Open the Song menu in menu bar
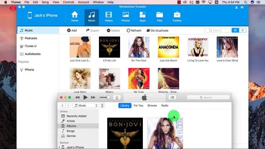265x149 pixels. coord(45,2)
